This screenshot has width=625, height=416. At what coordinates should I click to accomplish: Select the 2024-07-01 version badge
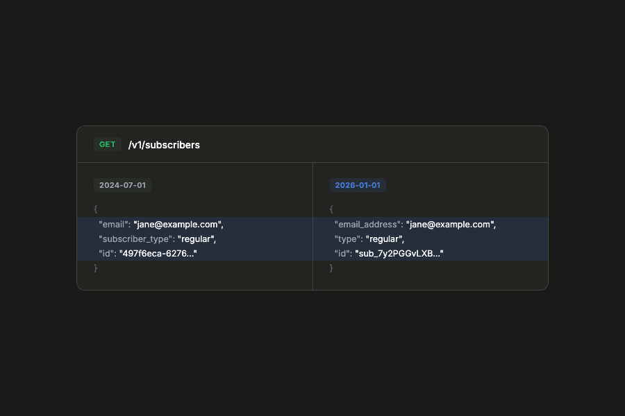tap(122, 185)
